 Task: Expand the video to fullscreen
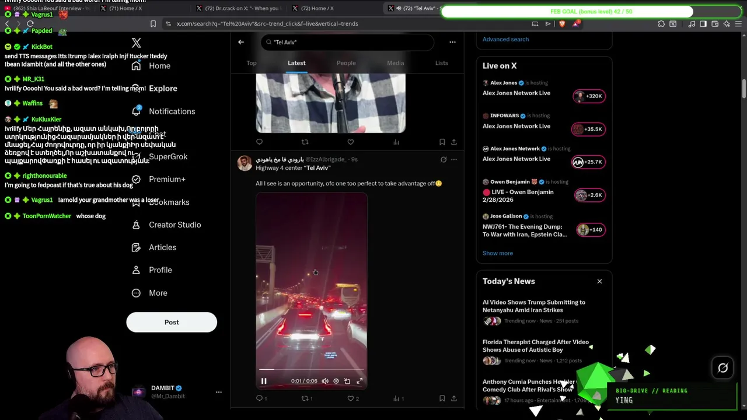[x=359, y=381]
